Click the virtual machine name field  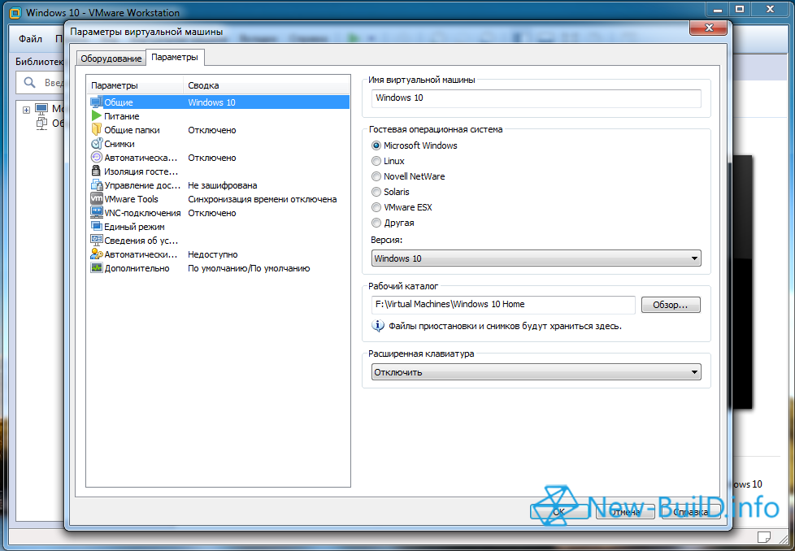pyautogui.click(x=536, y=98)
